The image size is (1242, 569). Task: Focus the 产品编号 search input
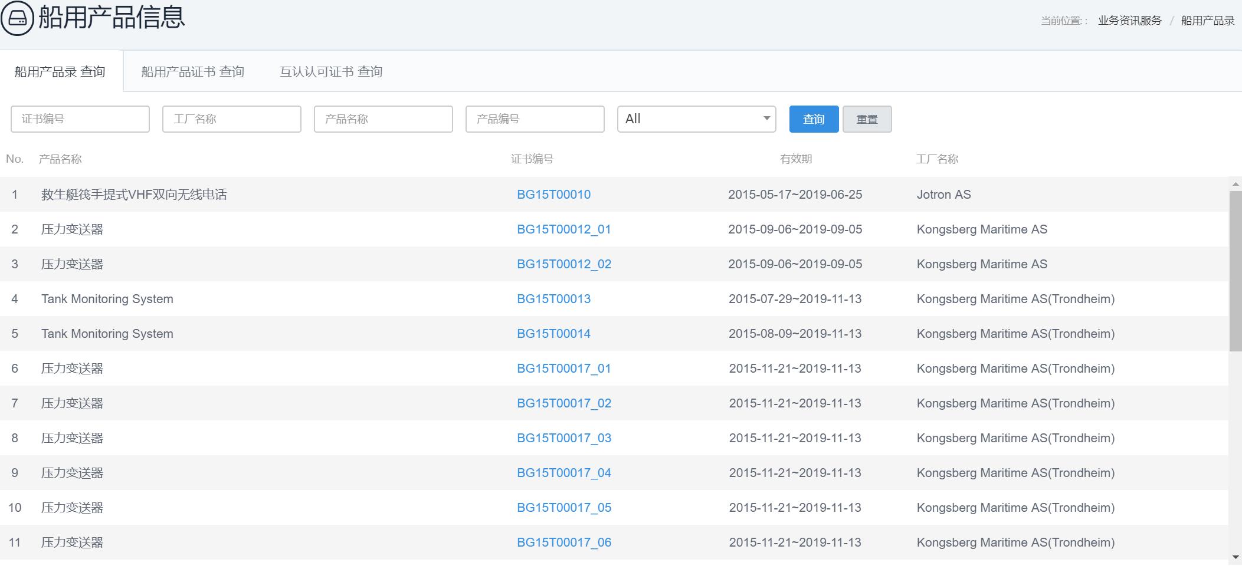[x=535, y=119]
